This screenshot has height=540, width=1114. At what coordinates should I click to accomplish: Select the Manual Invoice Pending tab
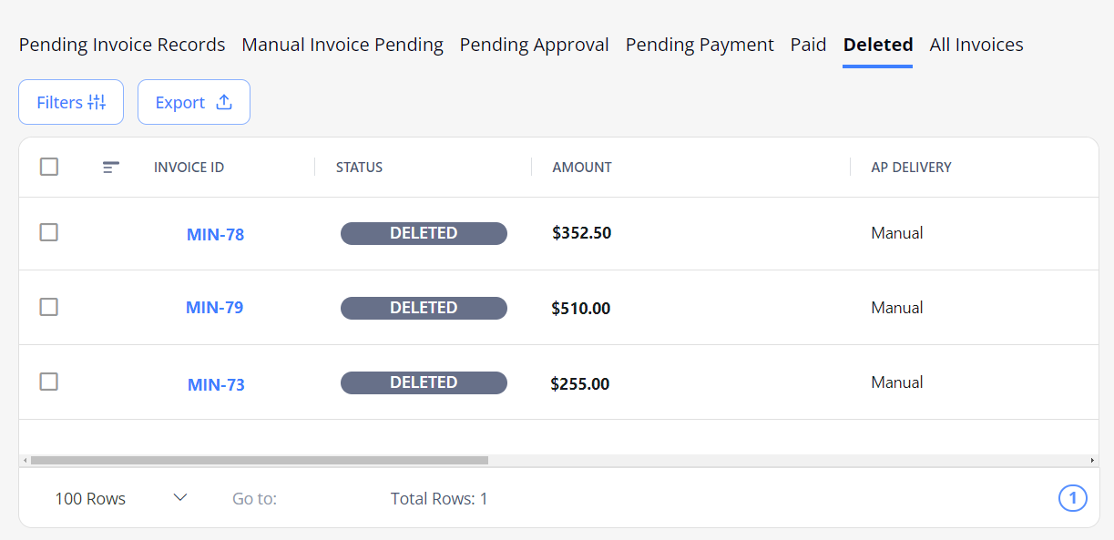coord(342,45)
